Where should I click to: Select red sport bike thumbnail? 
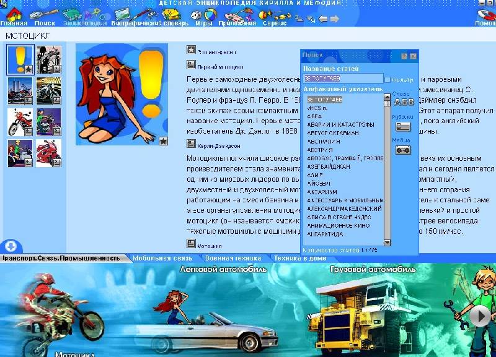coord(49,153)
